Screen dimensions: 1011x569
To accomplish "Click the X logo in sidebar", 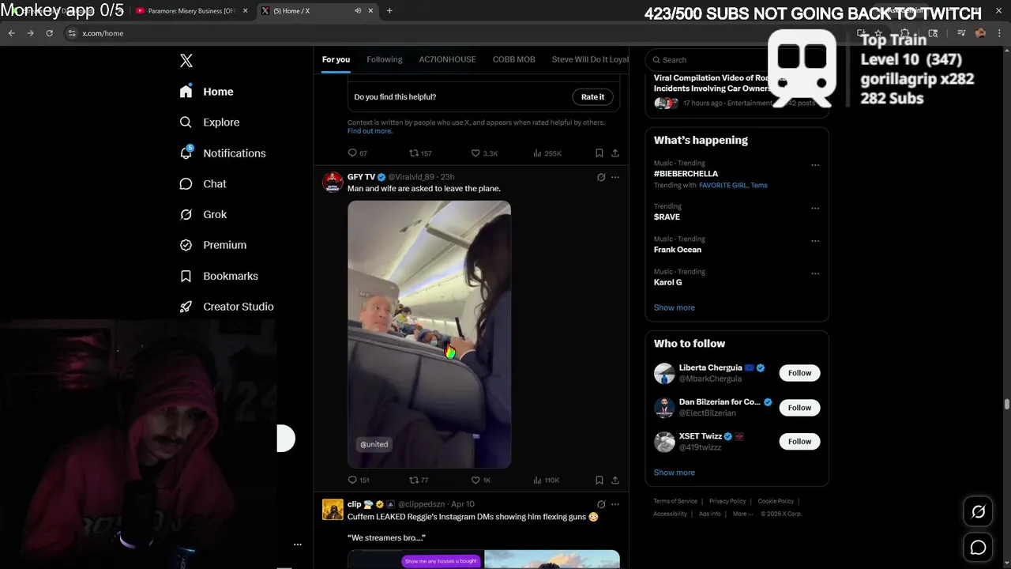I will pyautogui.click(x=186, y=61).
